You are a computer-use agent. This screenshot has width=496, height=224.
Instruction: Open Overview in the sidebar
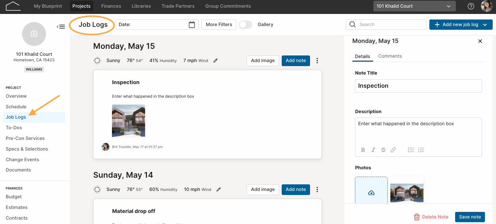click(x=16, y=96)
